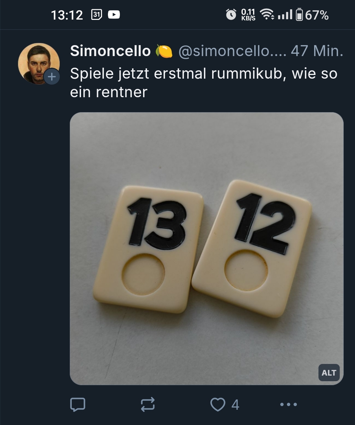The height and width of the screenshot is (425, 355).
Task: Enlarge the Rummikub tiles photo
Action: pos(207,248)
